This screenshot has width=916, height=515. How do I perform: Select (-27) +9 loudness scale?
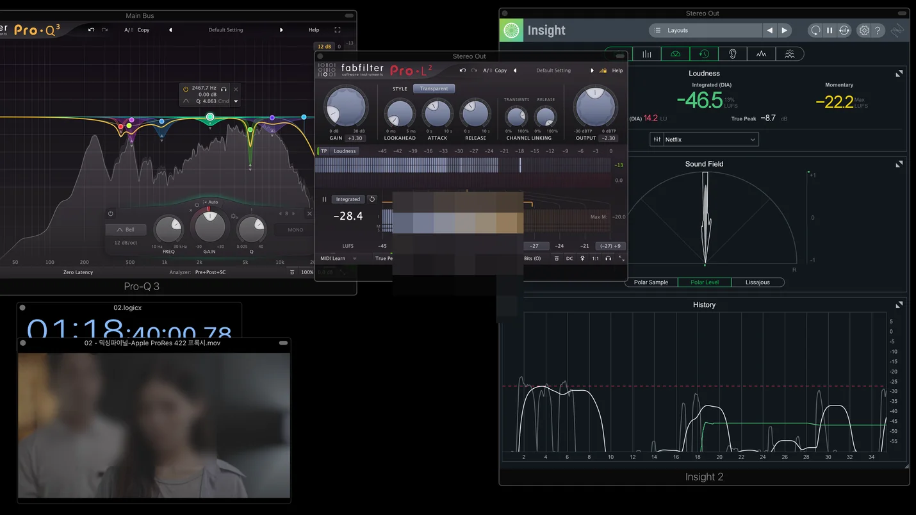pos(610,246)
